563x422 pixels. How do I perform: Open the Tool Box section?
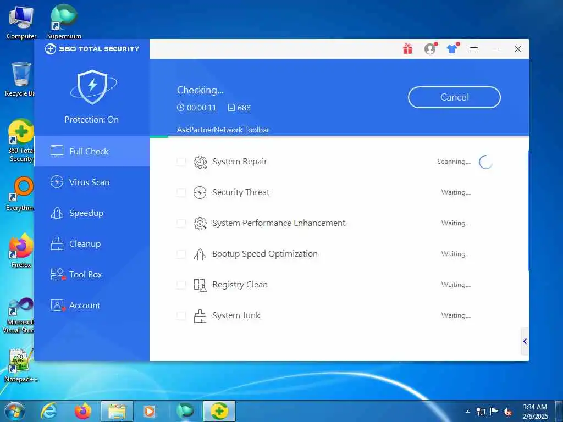92,275
